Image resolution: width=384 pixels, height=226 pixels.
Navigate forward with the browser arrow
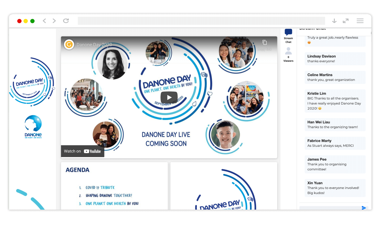point(54,21)
